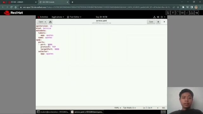
Task: Open the Activities overview
Action: 43,17
